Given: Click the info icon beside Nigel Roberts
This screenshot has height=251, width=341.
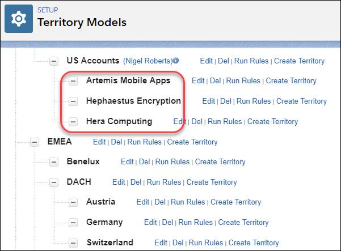Looking at the screenshot, I should click(176, 61).
